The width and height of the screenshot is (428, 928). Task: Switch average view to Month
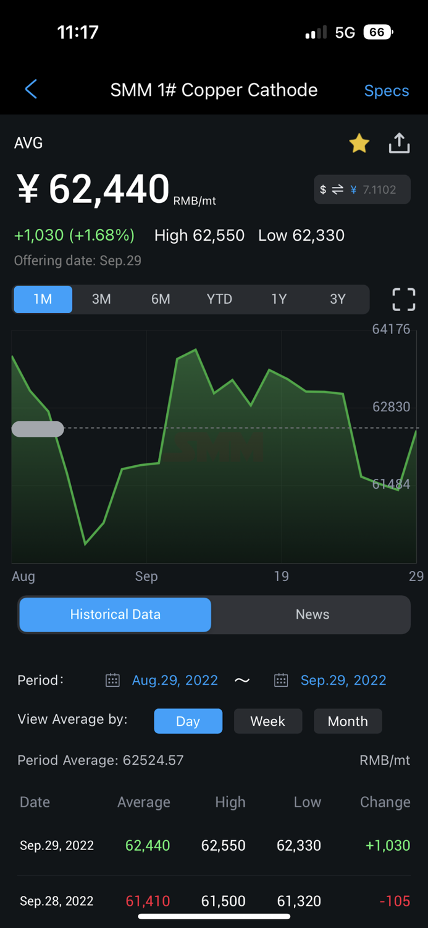pyautogui.click(x=348, y=721)
